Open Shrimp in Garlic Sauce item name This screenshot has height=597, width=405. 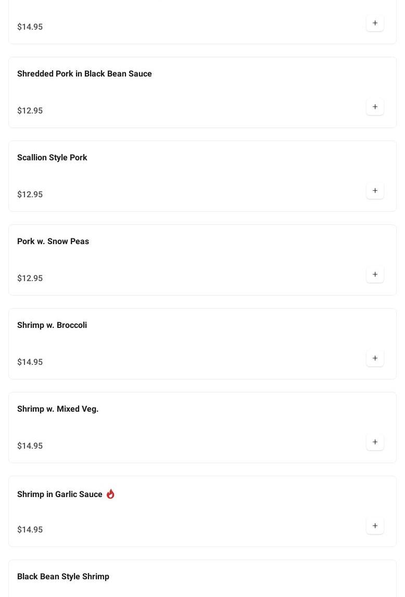click(x=60, y=494)
